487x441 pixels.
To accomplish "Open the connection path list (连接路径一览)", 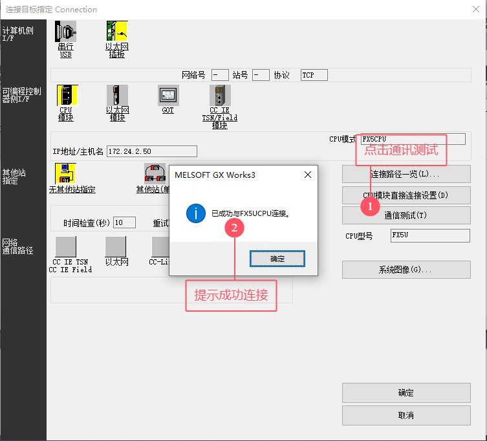I will point(406,174).
